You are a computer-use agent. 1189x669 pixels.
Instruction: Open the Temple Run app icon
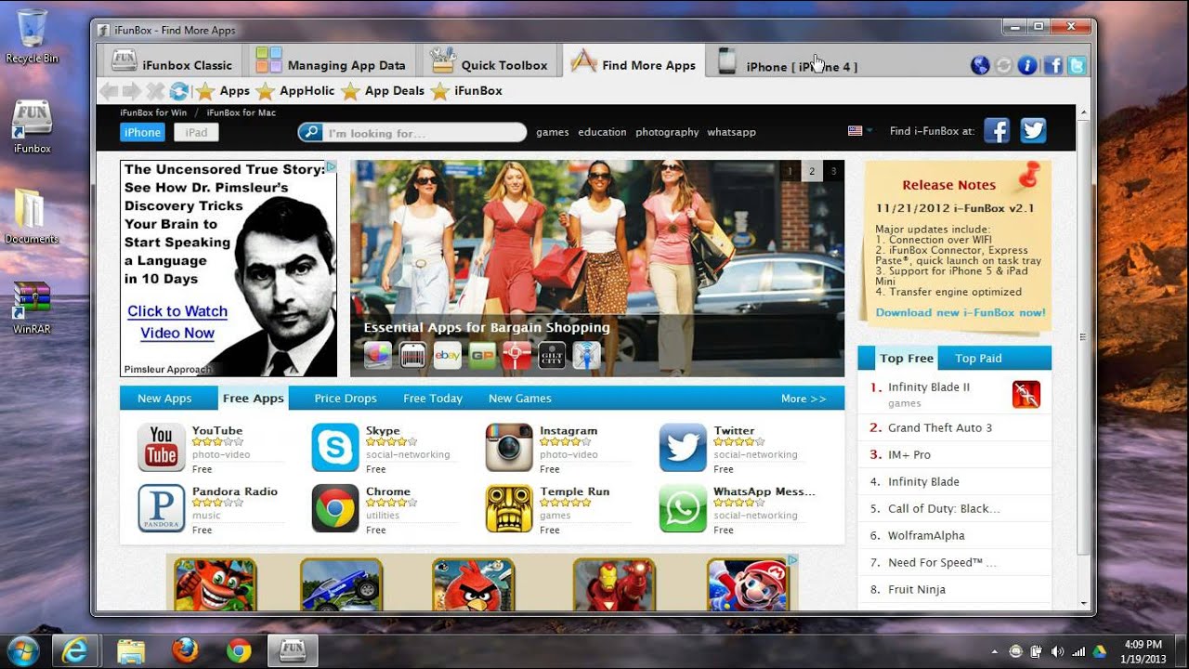click(509, 508)
